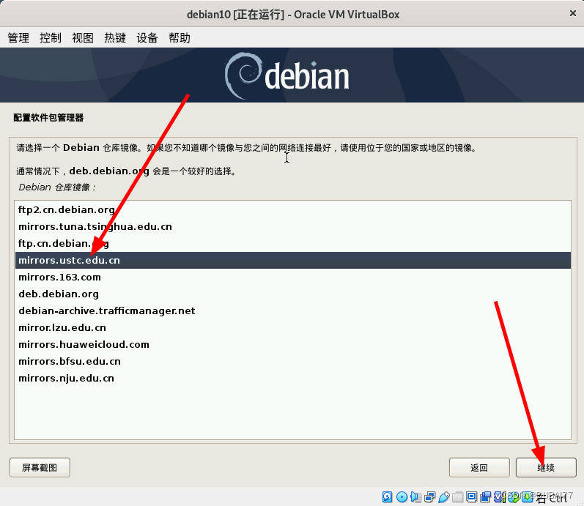This screenshot has width=584, height=506.
Task: Open the USB devices status icon
Action: click(444, 497)
